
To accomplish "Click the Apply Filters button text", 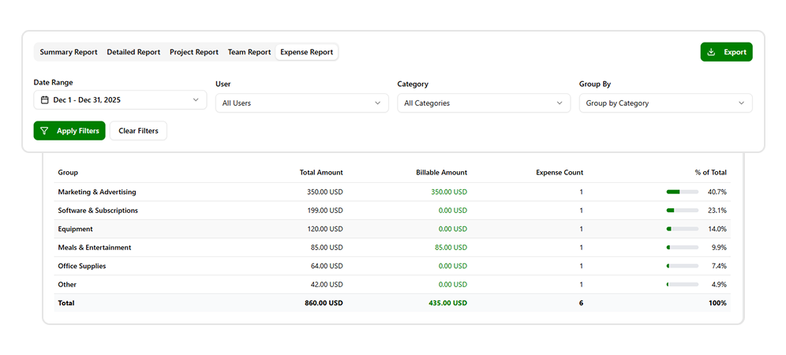I will (77, 131).
